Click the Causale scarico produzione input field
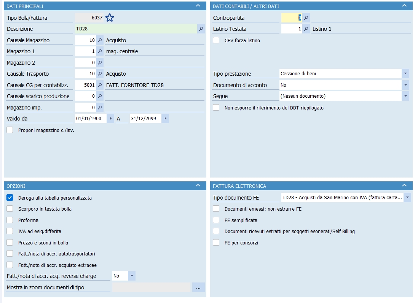This screenshot has width=418, height=303. (85, 96)
